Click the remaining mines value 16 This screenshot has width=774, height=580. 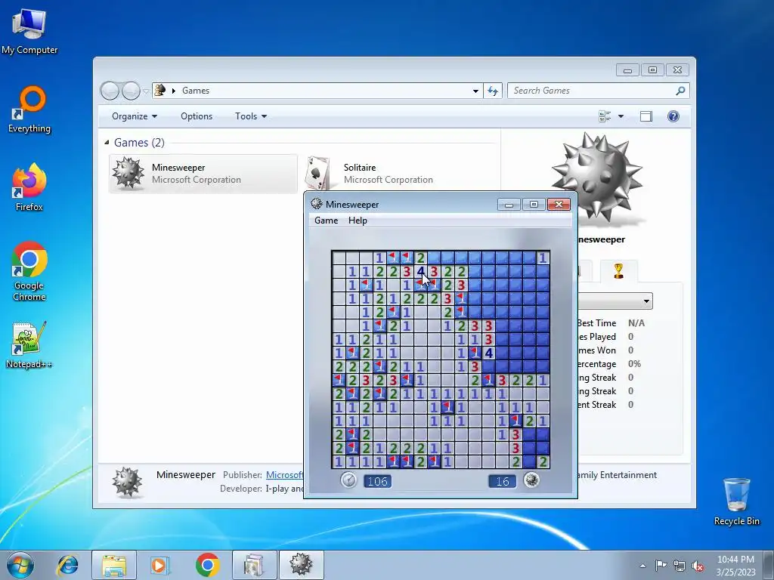pos(502,481)
